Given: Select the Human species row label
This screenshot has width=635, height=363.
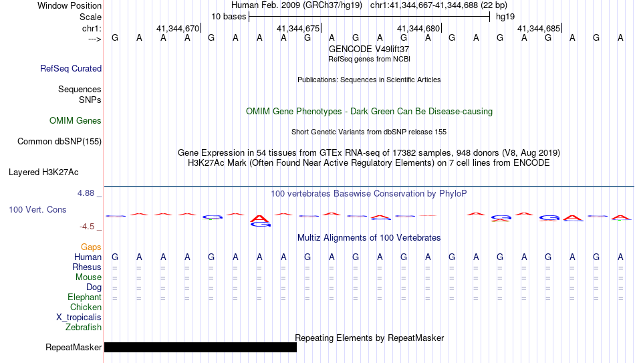Looking at the screenshot, I should coord(88,257).
